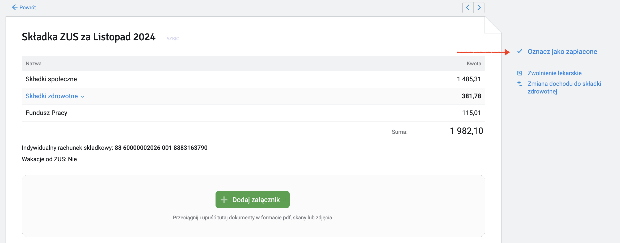Click the Kwota column header
Viewport: 620px width, 243px height.
click(474, 63)
